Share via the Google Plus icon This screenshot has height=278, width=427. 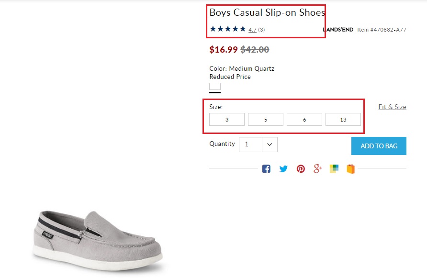pyautogui.click(x=318, y=168)
